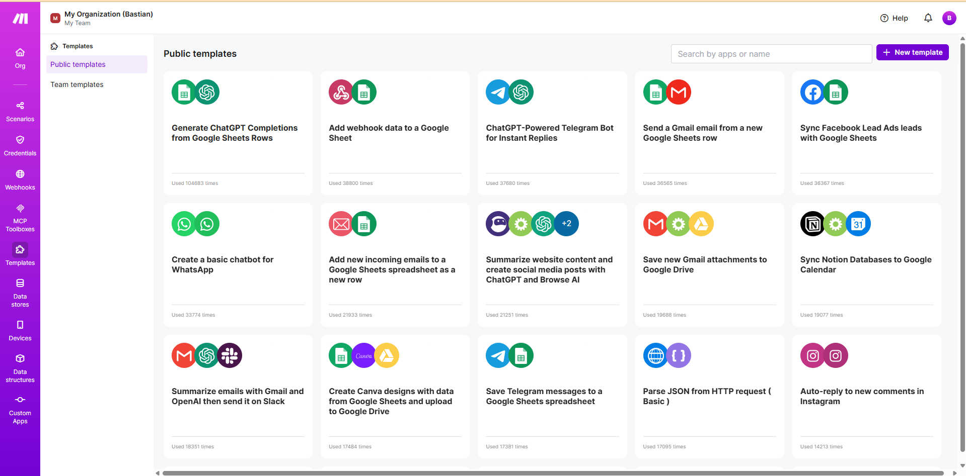The image size is (966, 476).
Task: Open the user profile avatar menu
Action: tap(949, 18)
